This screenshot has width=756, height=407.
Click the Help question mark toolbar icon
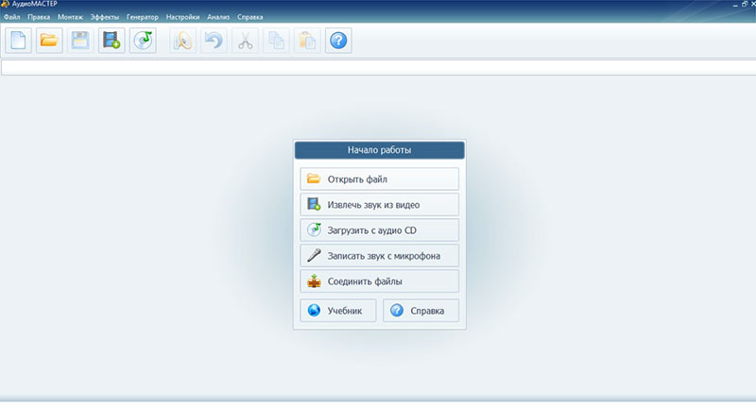click(x=338, y=41)
